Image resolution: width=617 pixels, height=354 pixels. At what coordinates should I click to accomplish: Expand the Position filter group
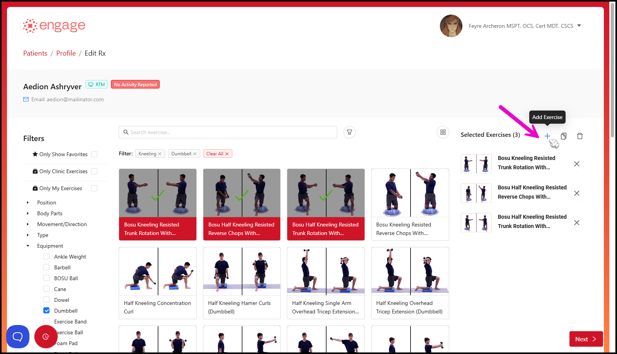(27, 203)
